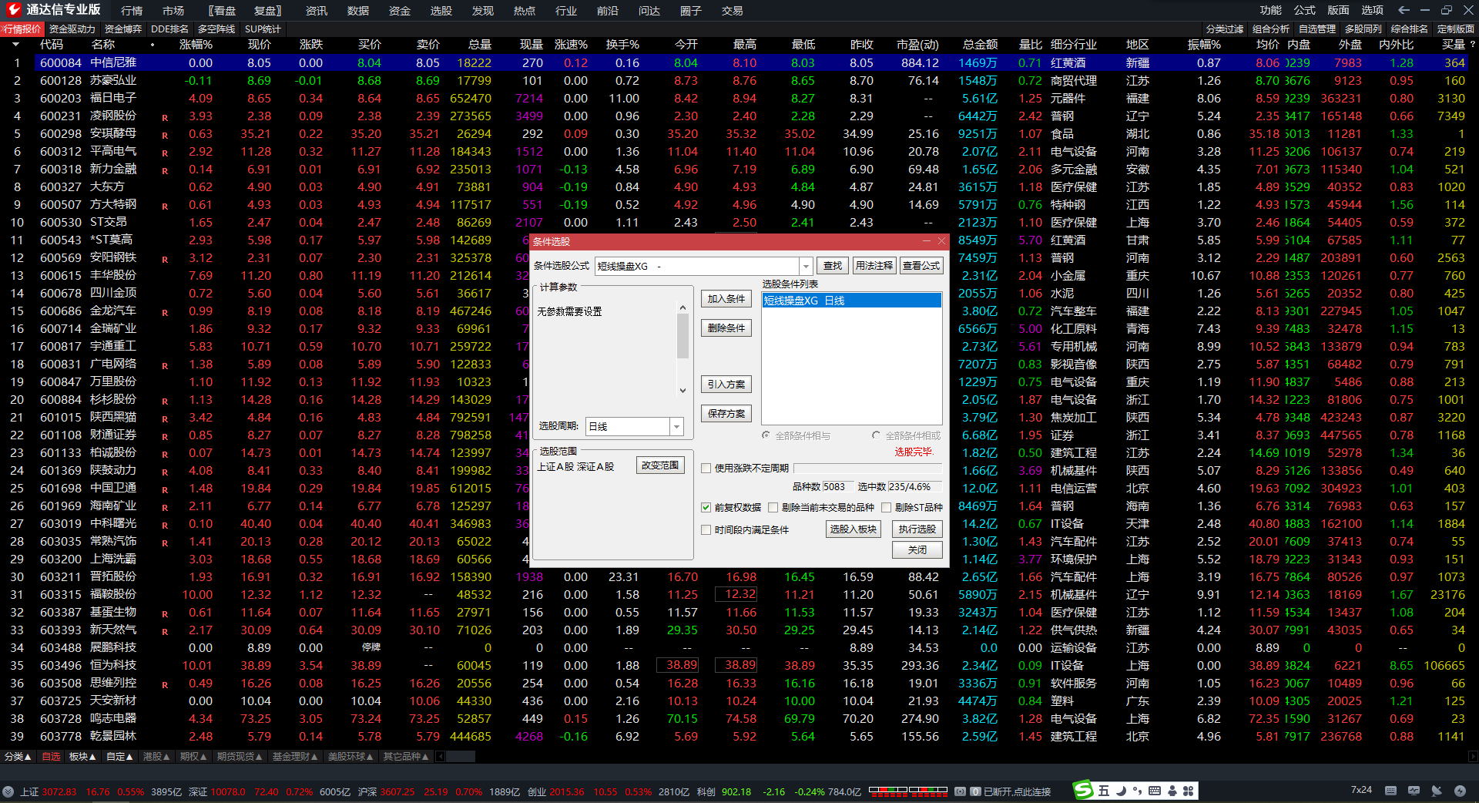Enable 剔除ST品种 checkbox
The width and height of the screenshot is (1479, 803).
pyautogui.click(x=886, y=508)
